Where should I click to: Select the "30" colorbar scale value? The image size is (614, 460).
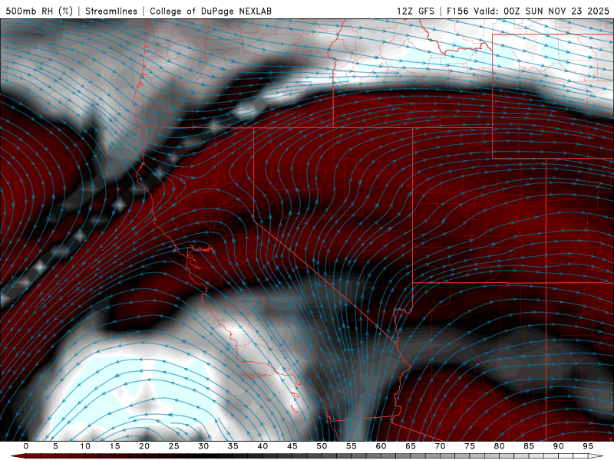tap(203, 446)
